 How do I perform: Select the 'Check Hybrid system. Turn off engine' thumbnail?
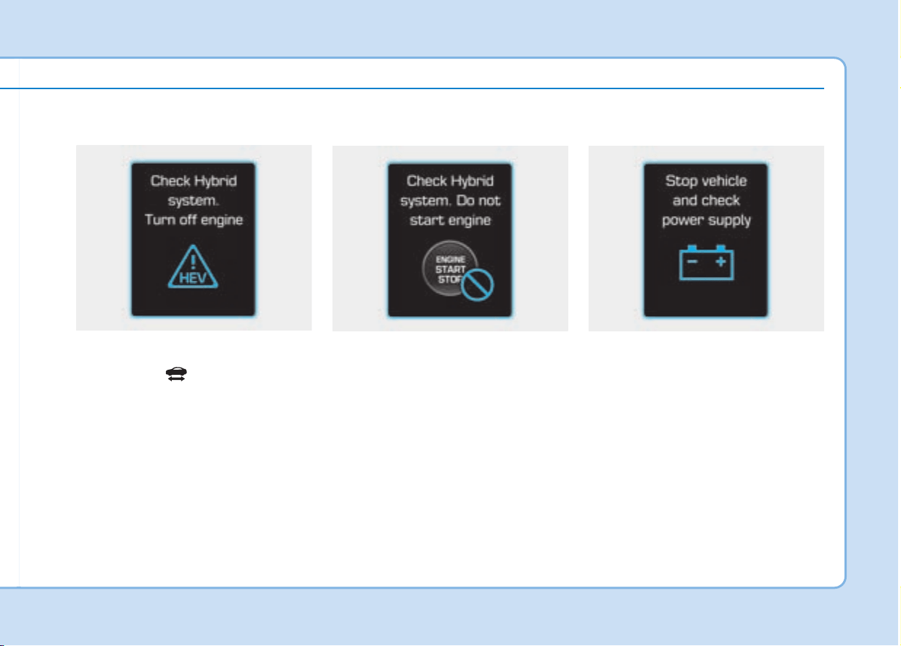pos(194,238)
